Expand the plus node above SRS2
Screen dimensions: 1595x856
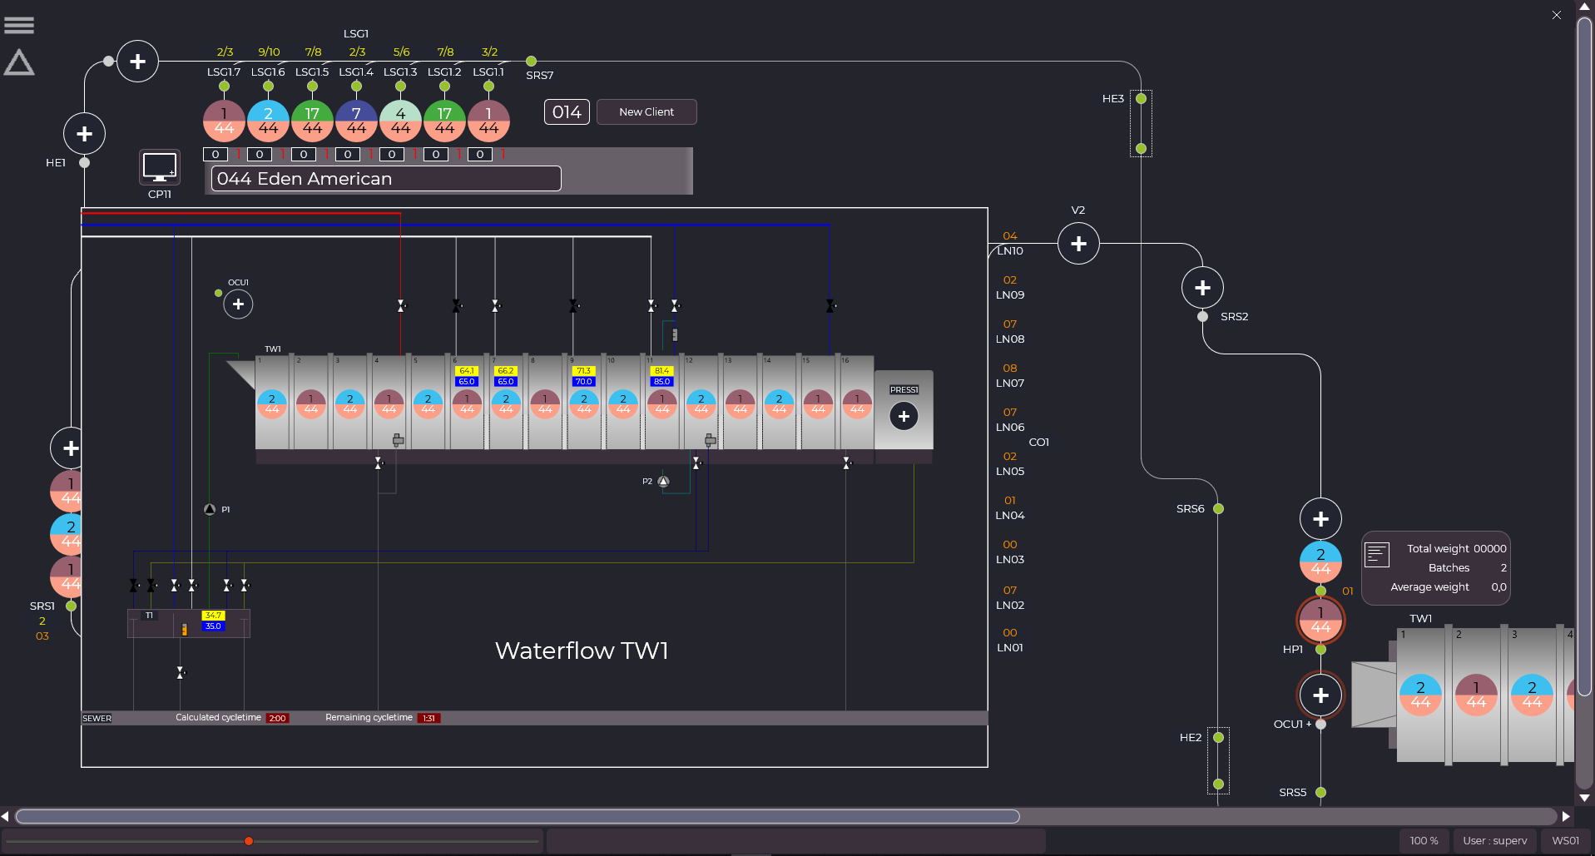[1202, 288]
